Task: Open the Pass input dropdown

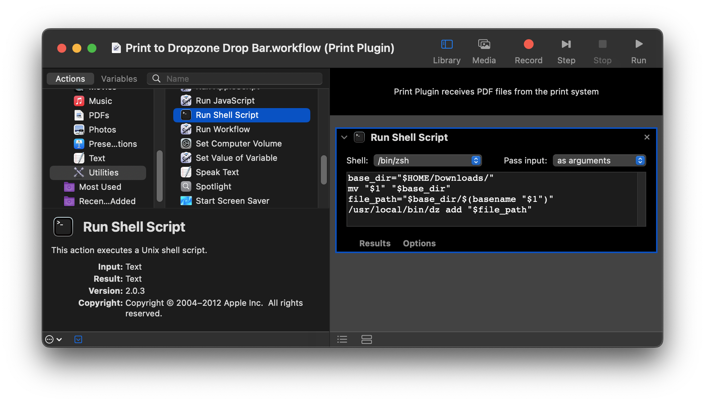Action: pyautogui.click(x=599, y=160)
